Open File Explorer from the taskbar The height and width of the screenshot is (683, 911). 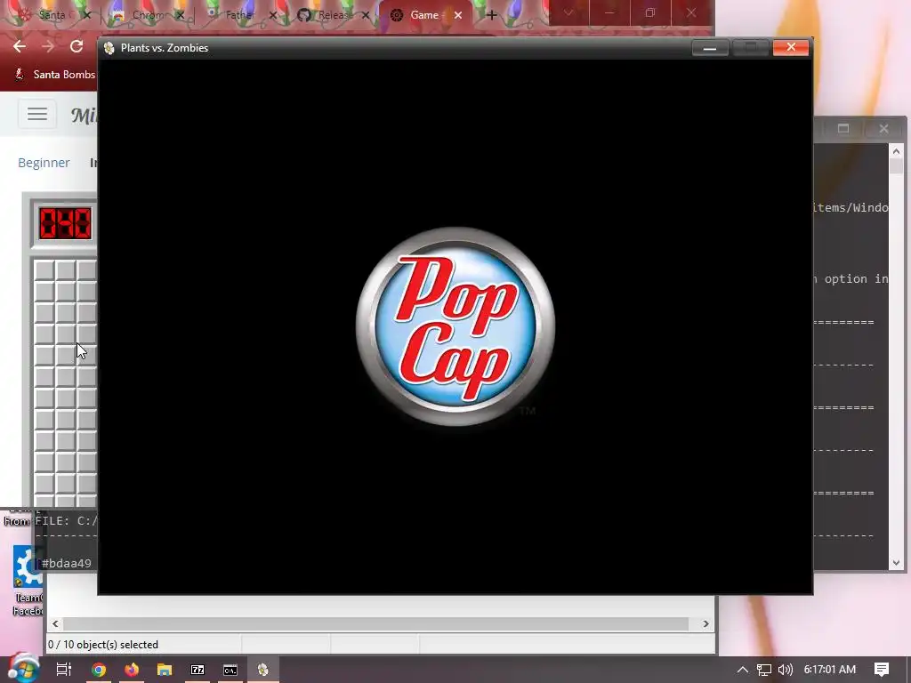165,670
